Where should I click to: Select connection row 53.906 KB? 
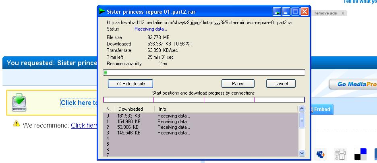(201, 127)
